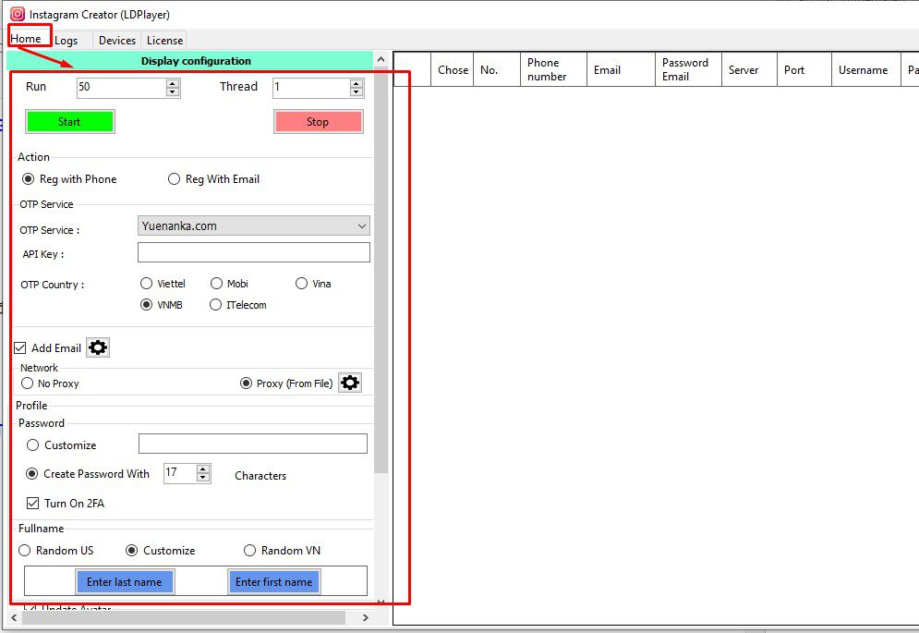Click the Phone number column header
The image size is (919, 633).
point(554,70)
